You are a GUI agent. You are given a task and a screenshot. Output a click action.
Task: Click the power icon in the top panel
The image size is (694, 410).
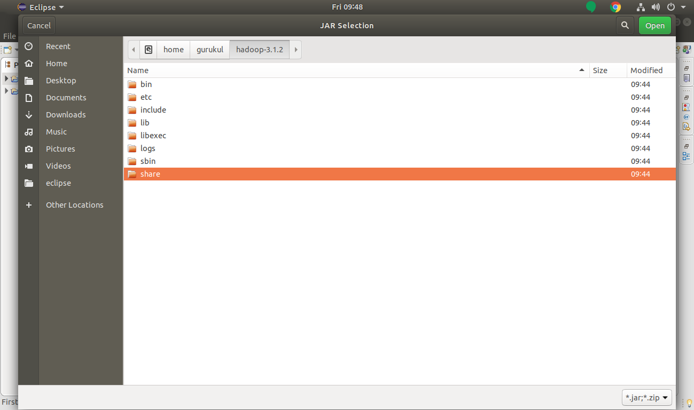point(672,7)
